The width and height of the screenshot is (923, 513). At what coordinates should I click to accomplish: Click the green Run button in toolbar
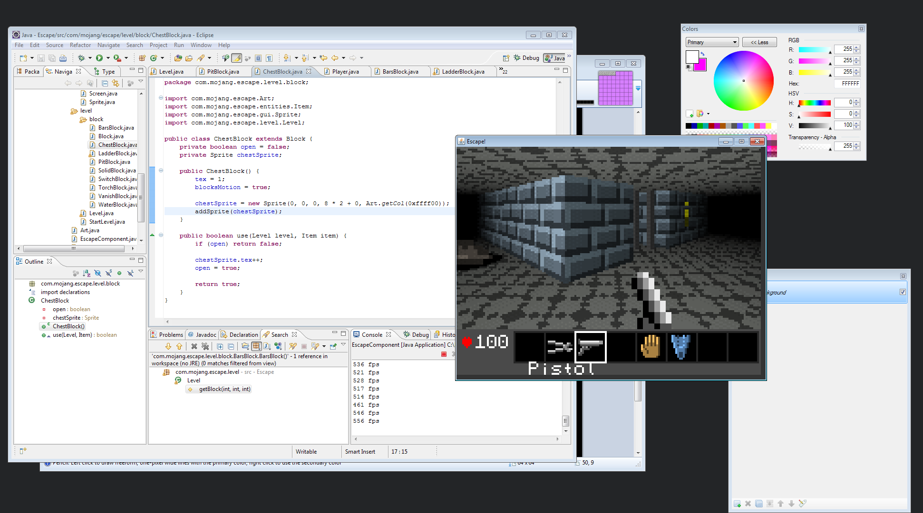[x=99, y=58]
